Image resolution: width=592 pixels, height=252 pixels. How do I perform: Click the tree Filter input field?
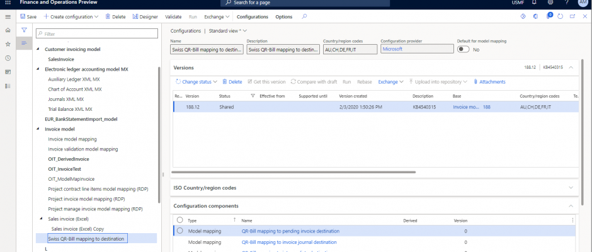[96, 34]
